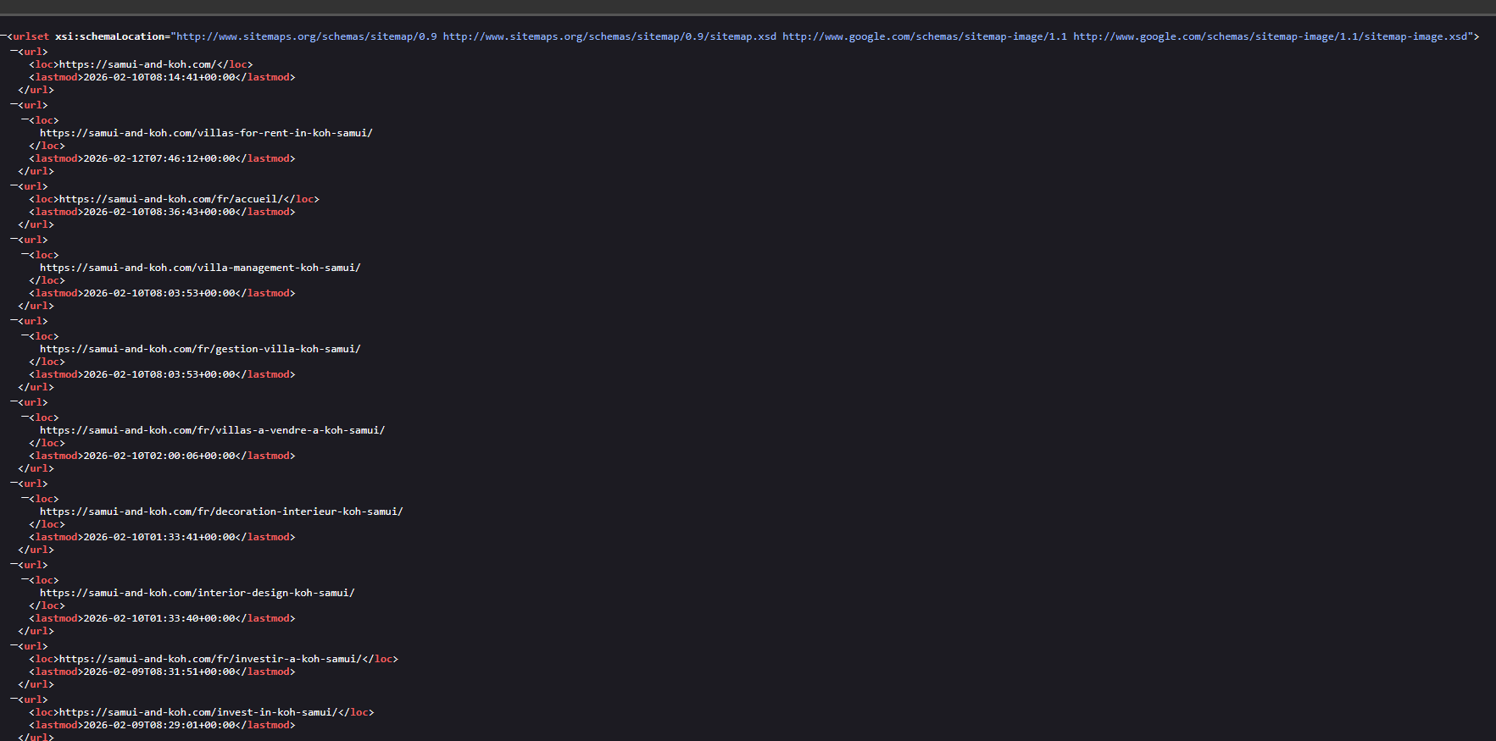
Task: Click the lastmod value 2026-02-10T02:00:06+00:00
Action: [159, 456]
